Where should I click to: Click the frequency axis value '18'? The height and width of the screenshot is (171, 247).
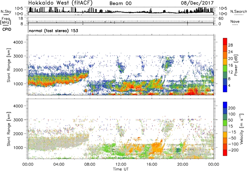20,19
